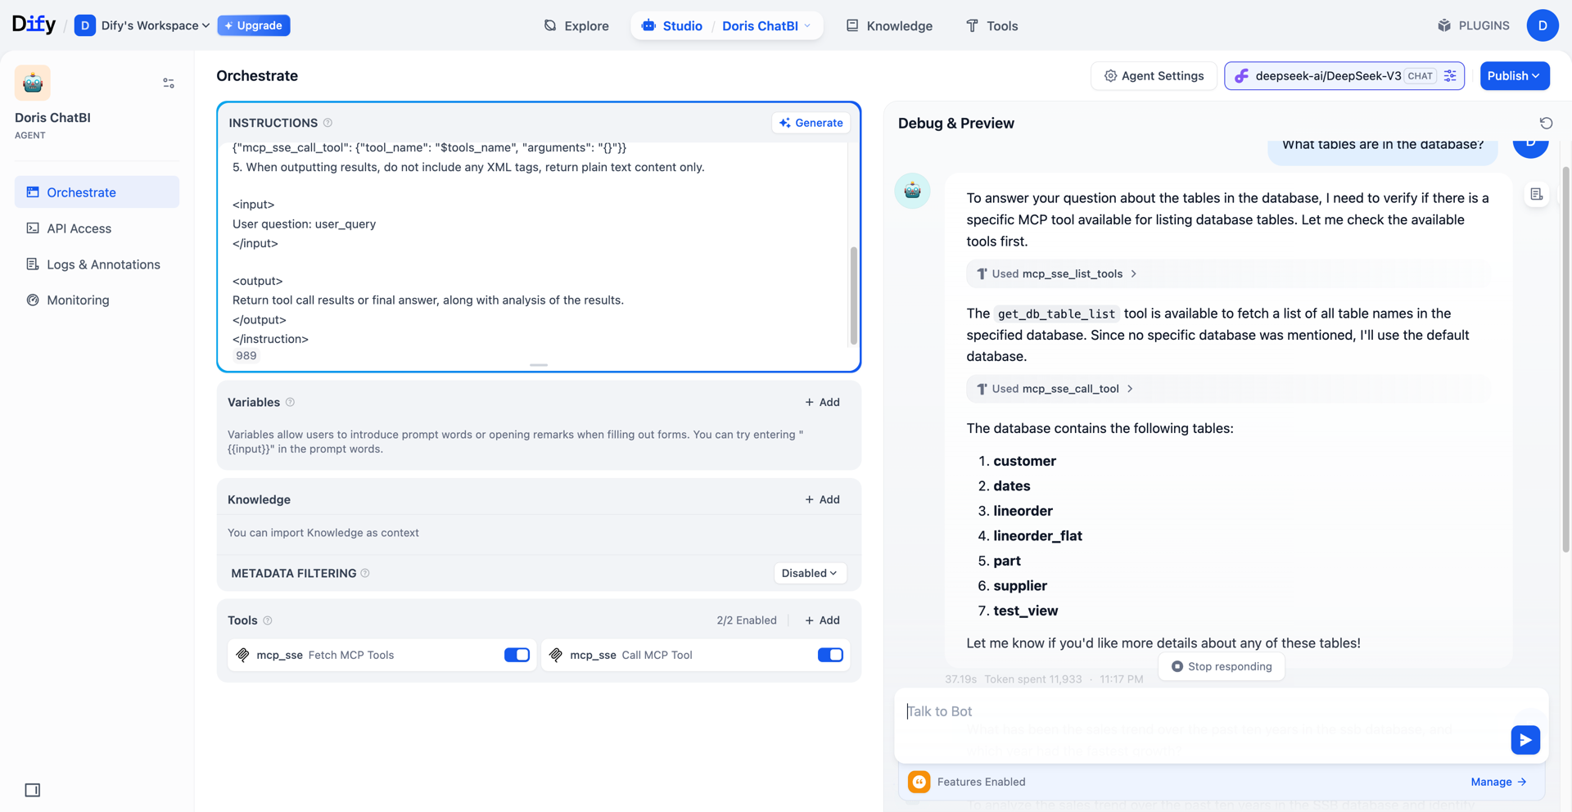
Task: Click the Debug & Preview chat scrollbar
Action: 1566,359
